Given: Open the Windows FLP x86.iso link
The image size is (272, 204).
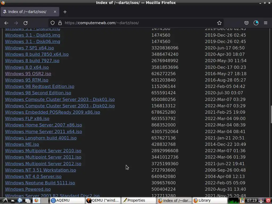Looking at the screenshot, I should point(27,119).
